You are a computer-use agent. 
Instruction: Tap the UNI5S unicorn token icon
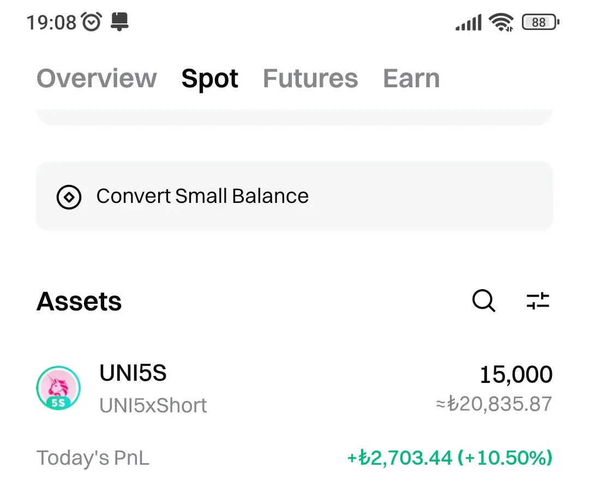tap(58, 388)
